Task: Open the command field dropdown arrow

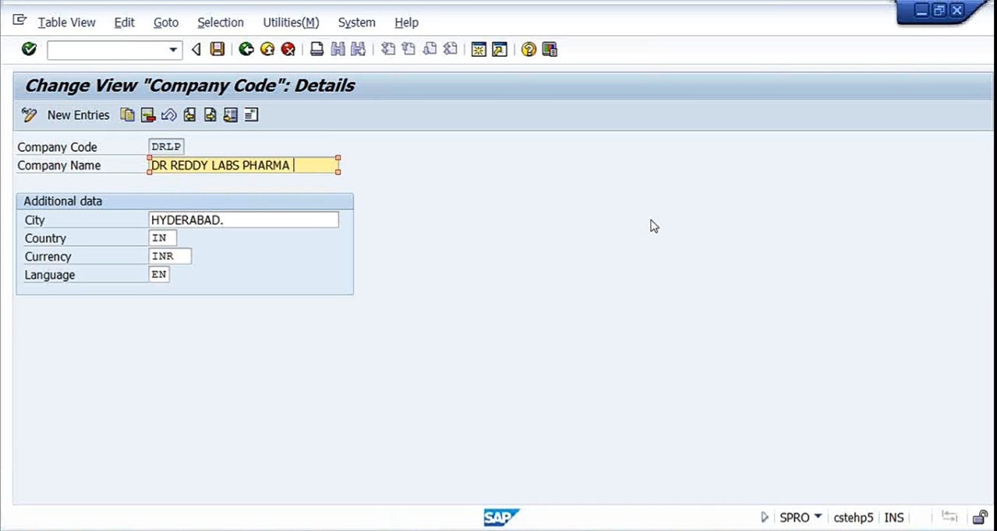Action: [173, 50]
